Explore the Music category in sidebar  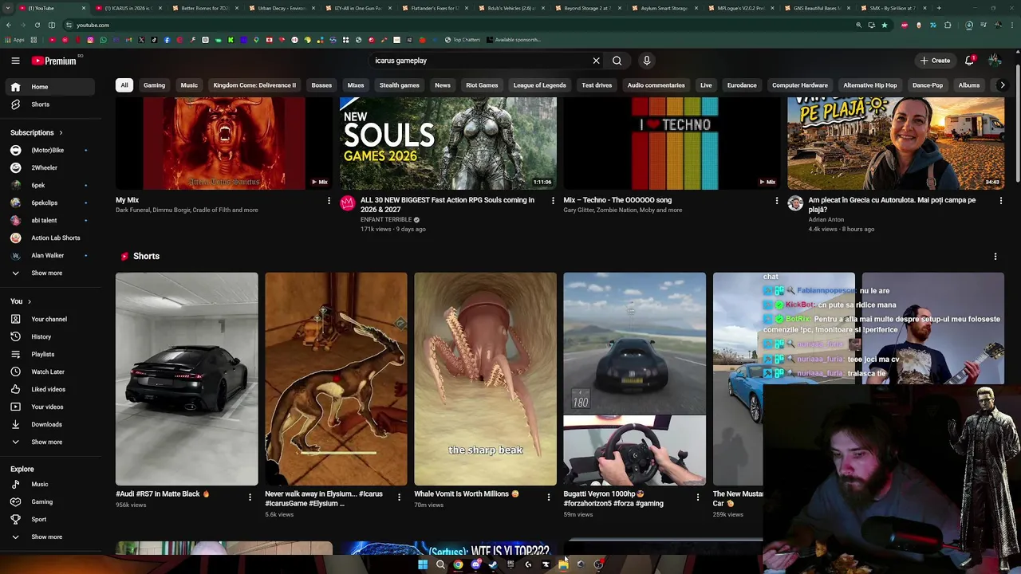point(51,484)
